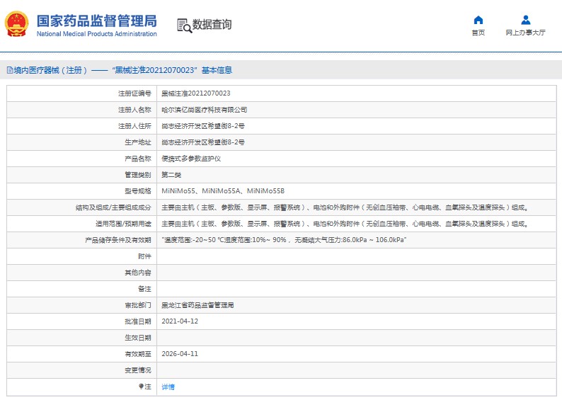The image size is (562, 400).
Task: Click the storage conditions value with 温度范围
Action: point(284,240)
